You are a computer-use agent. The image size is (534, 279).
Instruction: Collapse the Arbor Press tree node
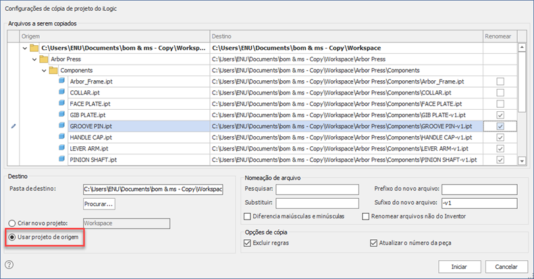(x=34, y=59)
